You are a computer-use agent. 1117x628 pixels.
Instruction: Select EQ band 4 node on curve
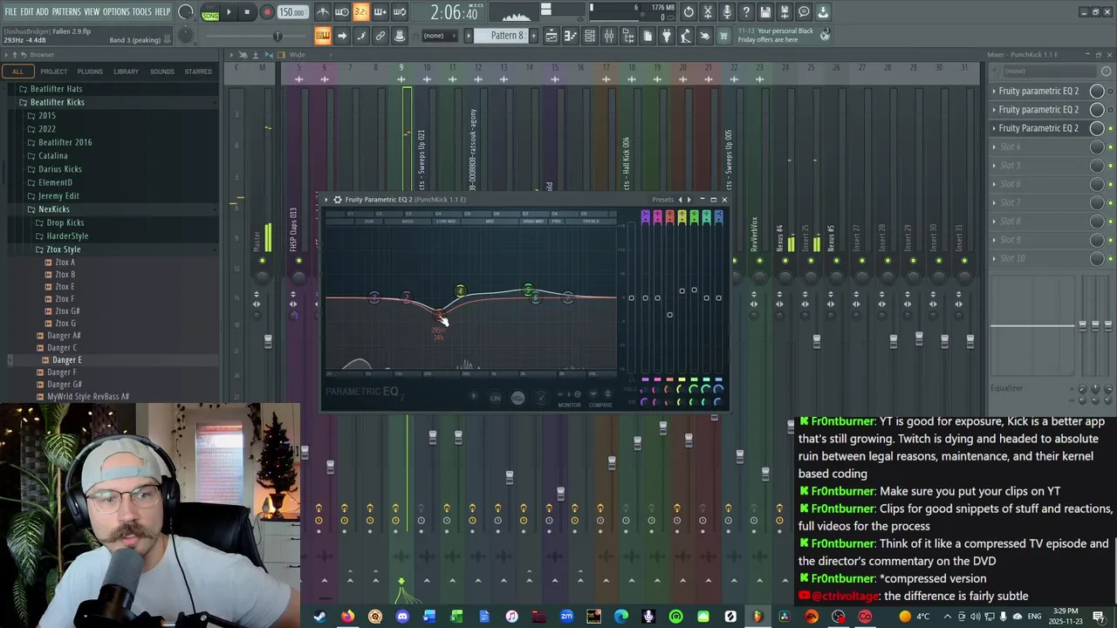pyautogui.click(x=461, y=291)
